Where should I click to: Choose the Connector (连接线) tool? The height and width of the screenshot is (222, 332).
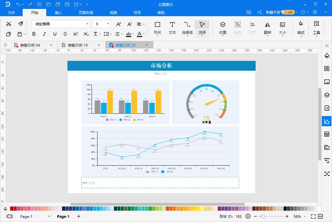[x=187, y=28]
